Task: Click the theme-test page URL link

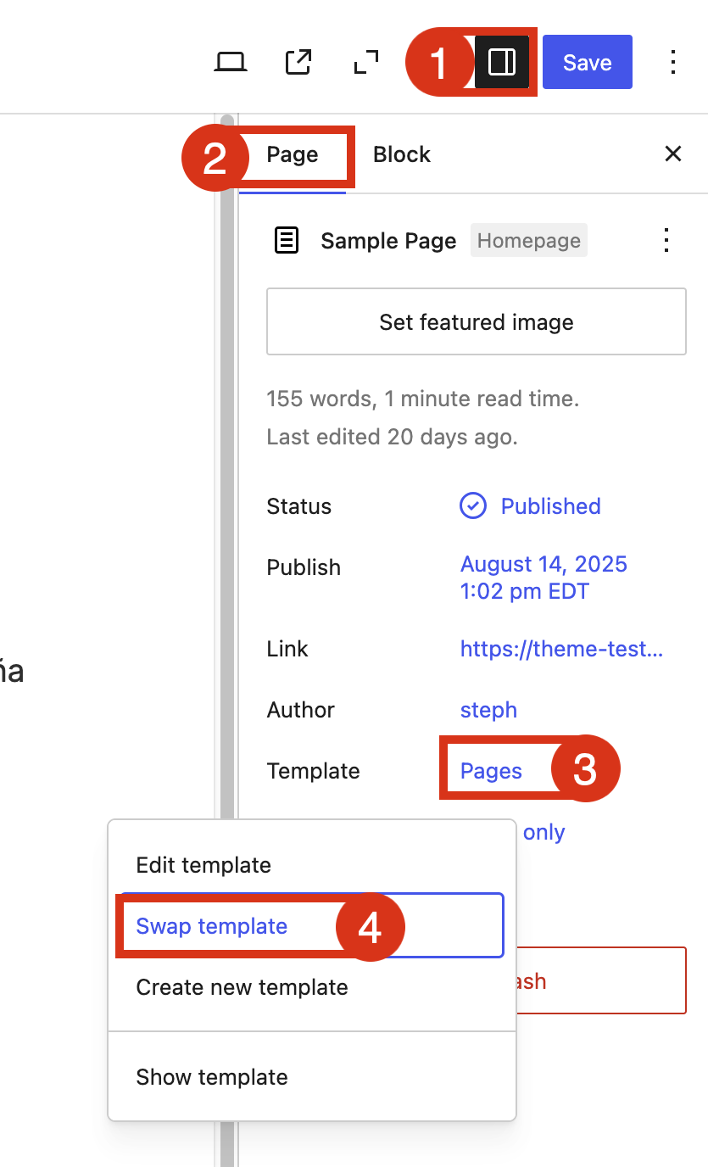Action: tap(561, 649)
